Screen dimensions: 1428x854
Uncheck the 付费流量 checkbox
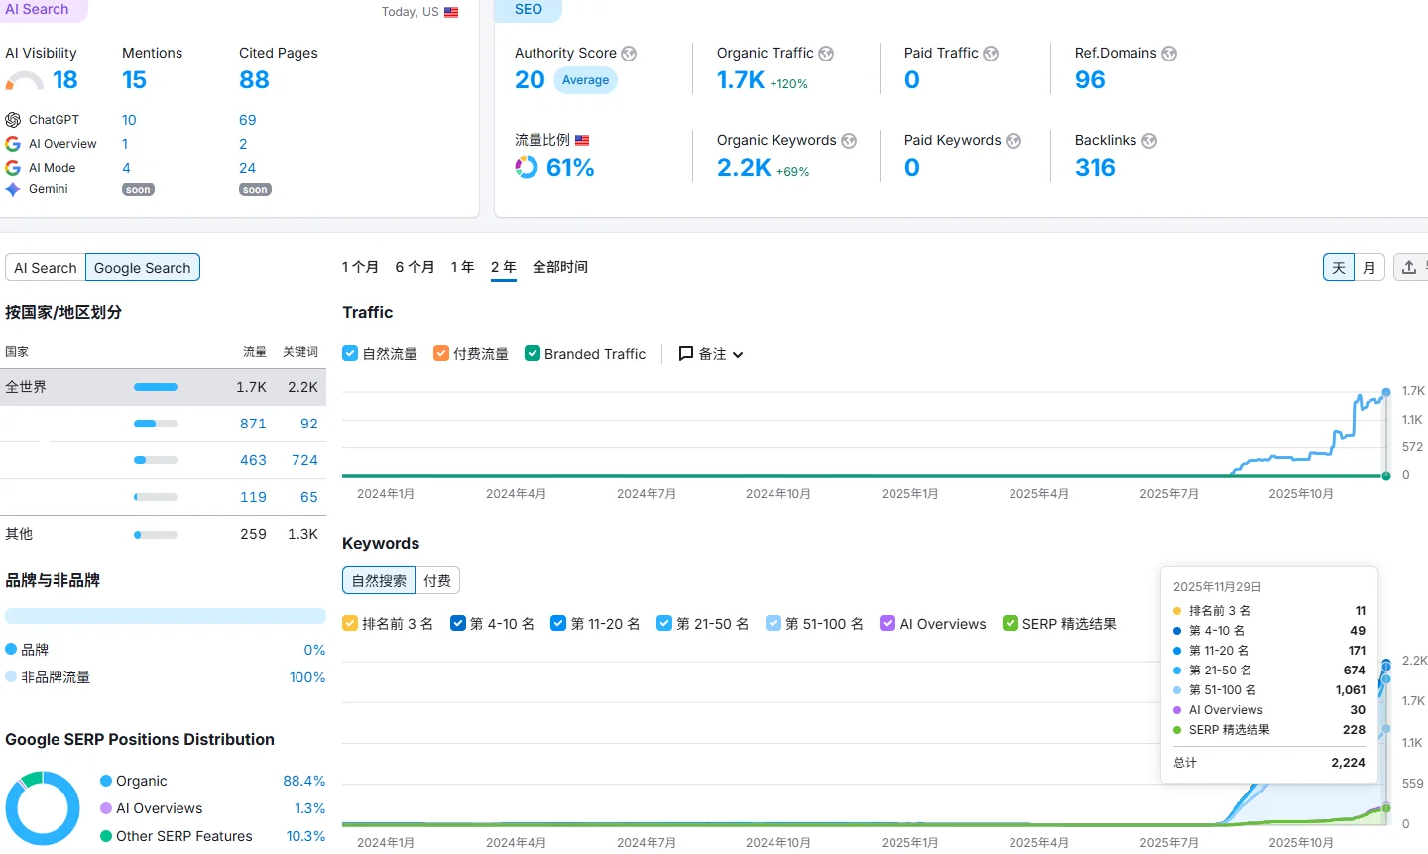(441, 354)
